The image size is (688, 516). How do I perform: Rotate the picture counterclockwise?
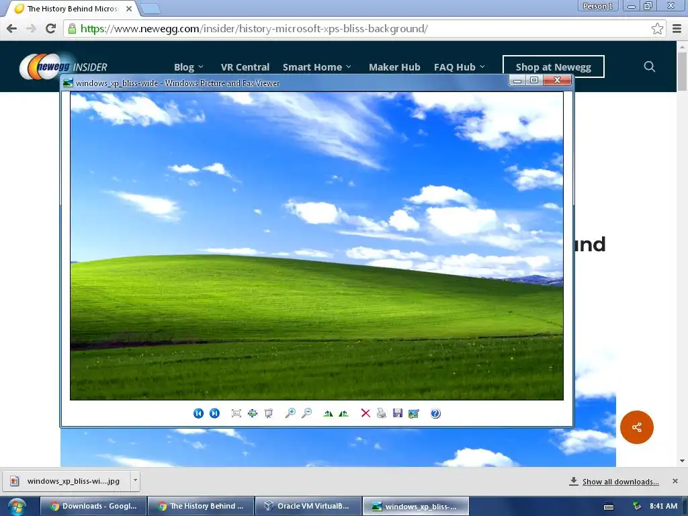[343, 413]
